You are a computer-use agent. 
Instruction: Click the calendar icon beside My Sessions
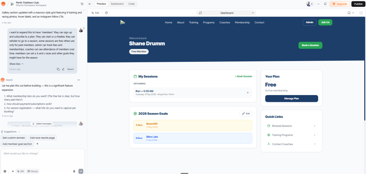point(135,76)
